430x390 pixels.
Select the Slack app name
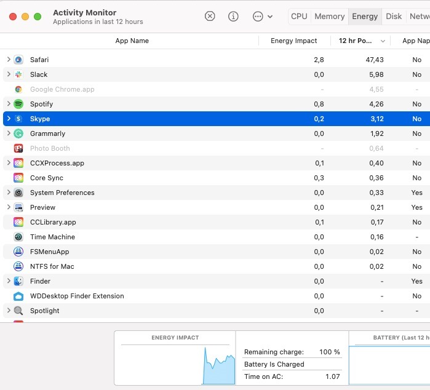point(39,74)
